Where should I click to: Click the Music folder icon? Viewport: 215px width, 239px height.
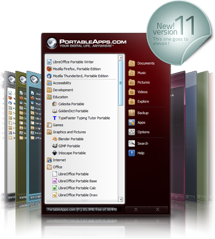[x=132, y=72]
